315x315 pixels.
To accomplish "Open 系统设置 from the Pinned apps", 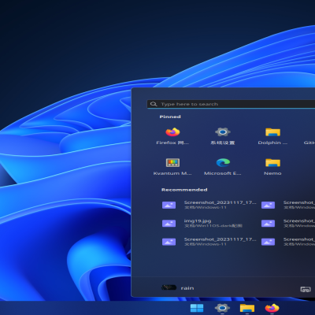I will 223,136.
